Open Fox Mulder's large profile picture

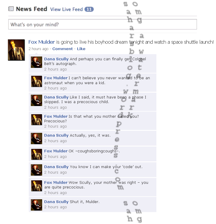tap(16, 50)
